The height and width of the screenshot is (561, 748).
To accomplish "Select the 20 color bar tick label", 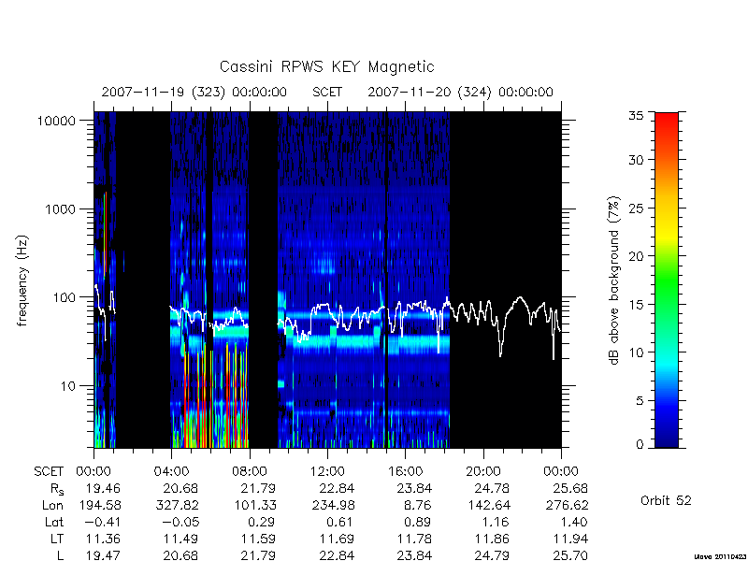I will pos(636,255).
